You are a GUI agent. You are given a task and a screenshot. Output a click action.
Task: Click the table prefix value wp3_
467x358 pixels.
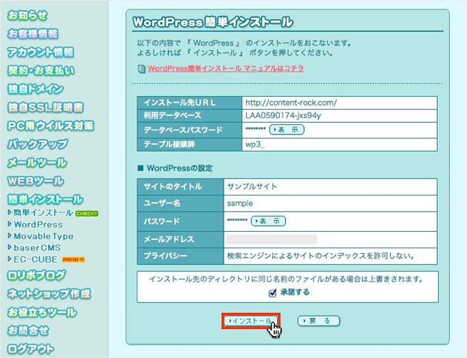(x=254, y=145)
